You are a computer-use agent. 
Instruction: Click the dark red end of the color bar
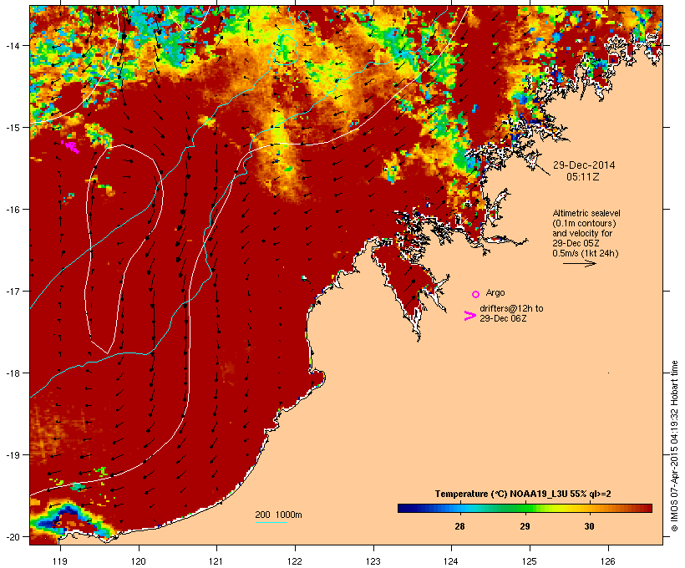(647, 508)
